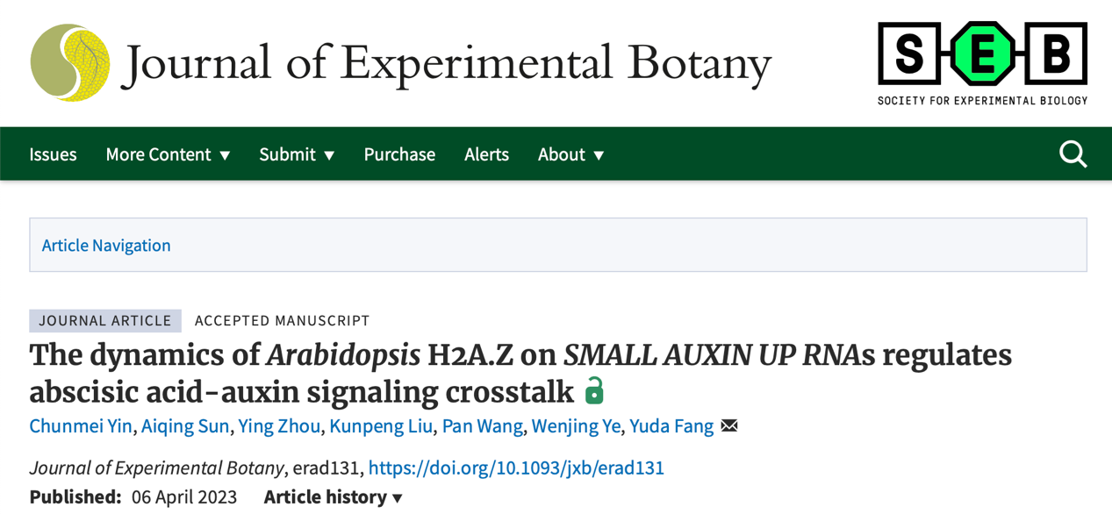Click the Journal of Experimental Botany title text
Viewport: 1112px width, 514px height.
click(x=447, y=63)
